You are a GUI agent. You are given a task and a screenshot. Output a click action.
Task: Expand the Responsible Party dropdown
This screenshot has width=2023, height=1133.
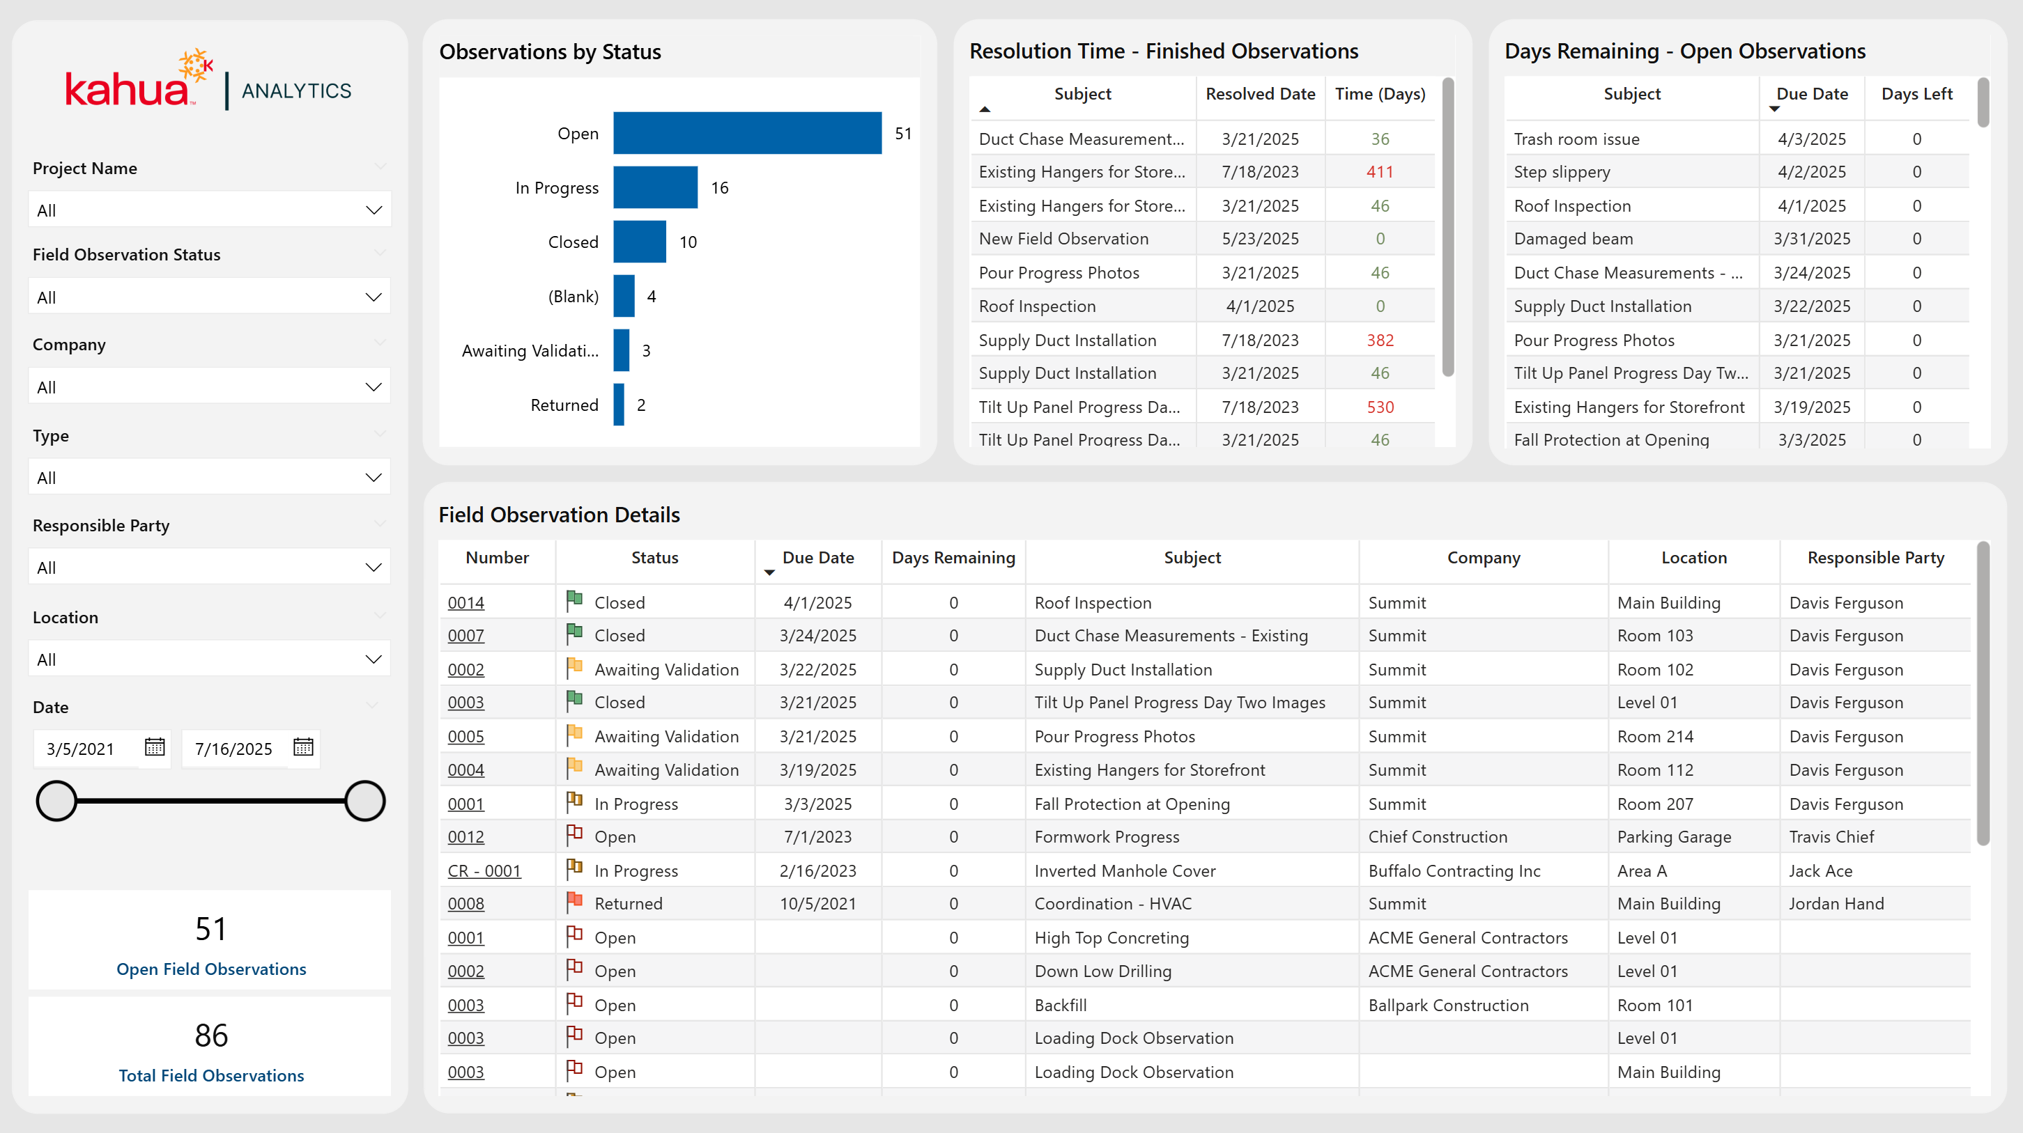point(209,568)
